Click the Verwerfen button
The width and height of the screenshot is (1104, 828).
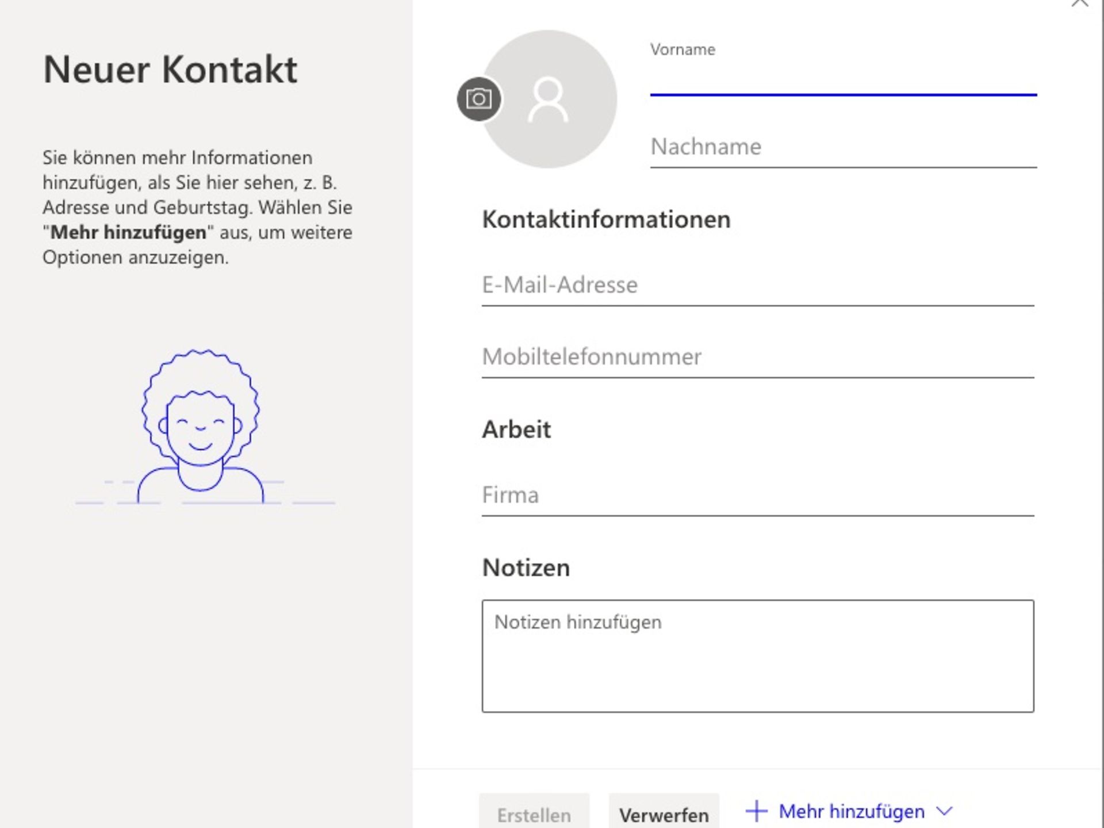click(664, 814)
